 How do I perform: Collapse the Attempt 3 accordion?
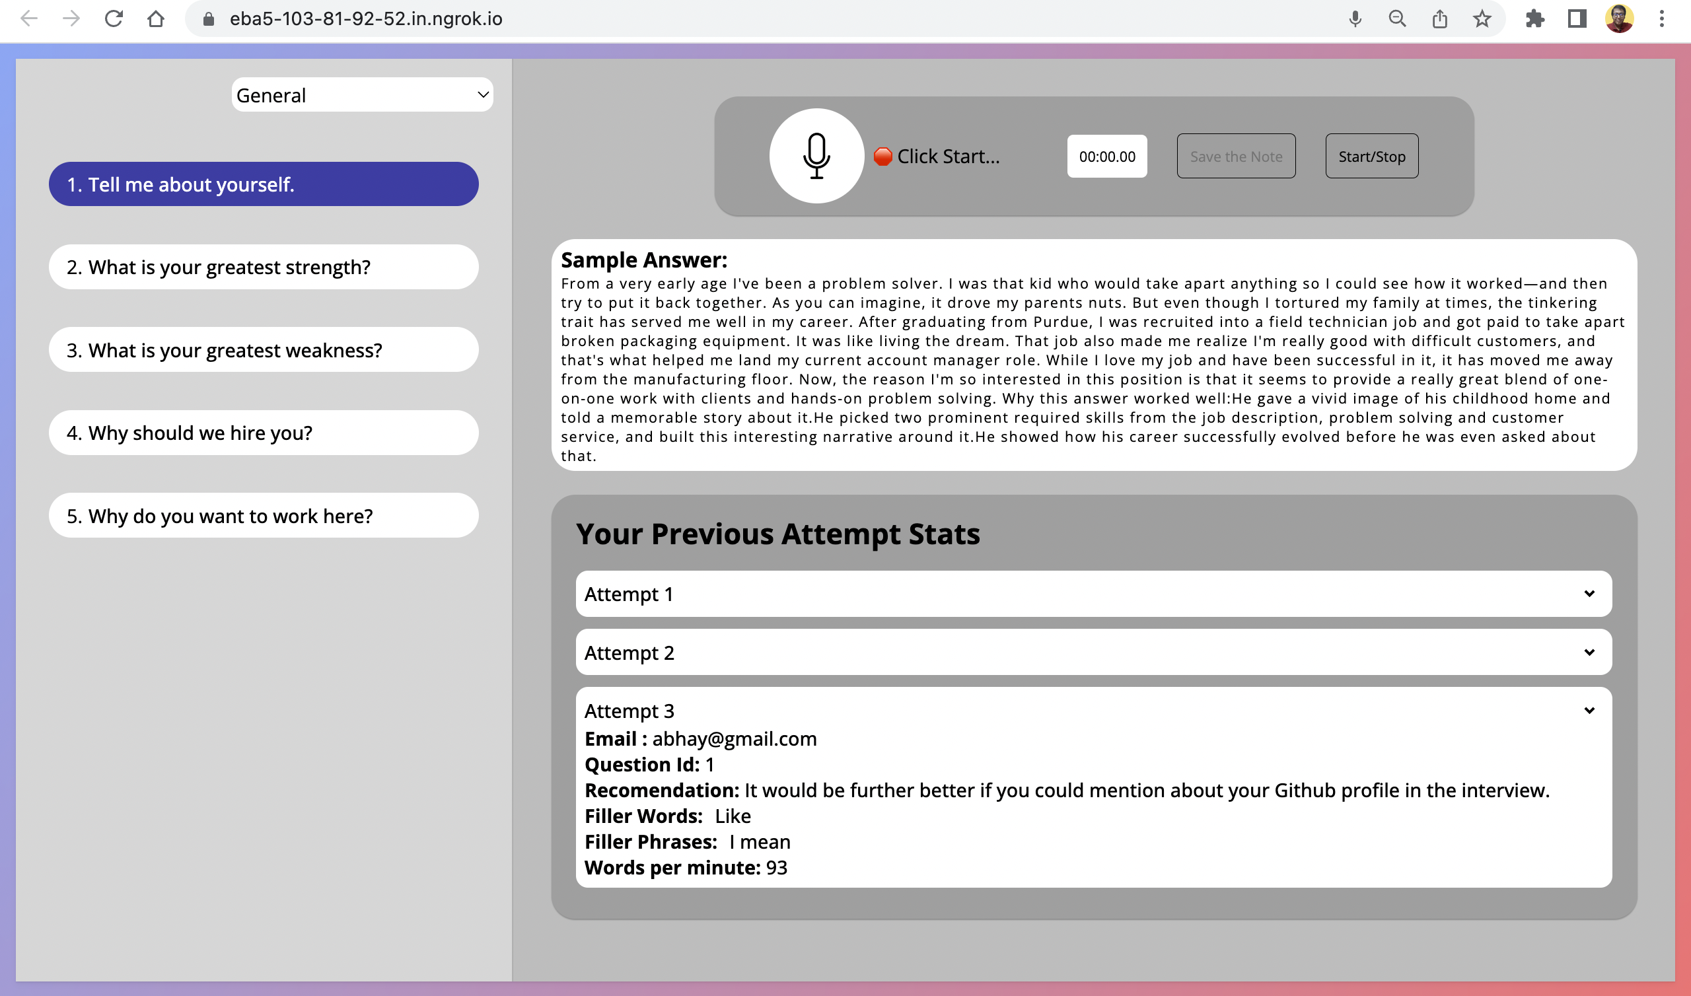(x=1093, y=711)
